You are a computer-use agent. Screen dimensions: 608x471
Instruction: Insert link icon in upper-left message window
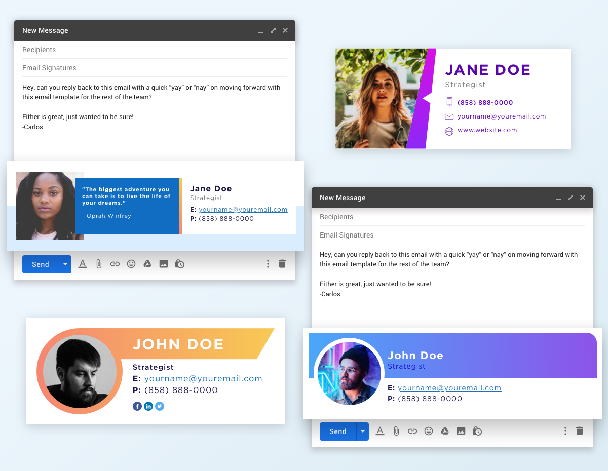[x=115, y=264]
